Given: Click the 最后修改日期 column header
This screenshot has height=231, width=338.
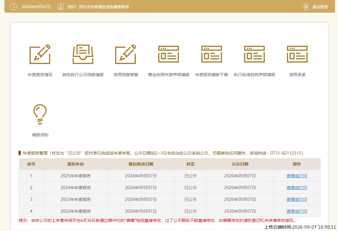Looking at the screenshot, I should coord(141,164).
